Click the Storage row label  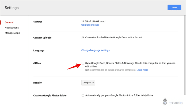(38, 22)
